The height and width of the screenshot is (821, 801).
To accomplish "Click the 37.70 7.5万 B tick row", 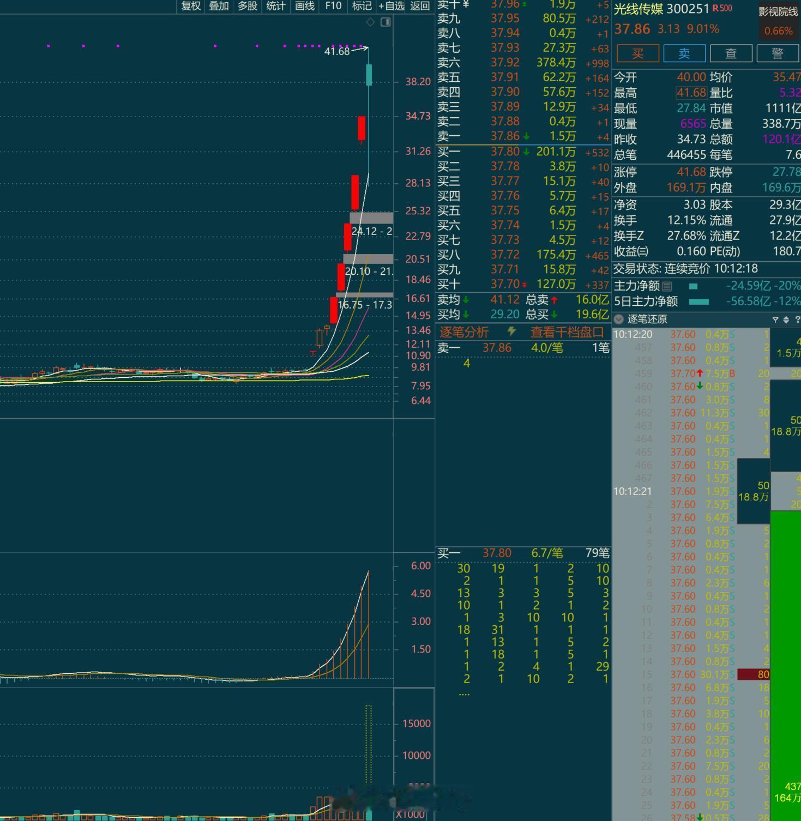I will click(691, 373).
